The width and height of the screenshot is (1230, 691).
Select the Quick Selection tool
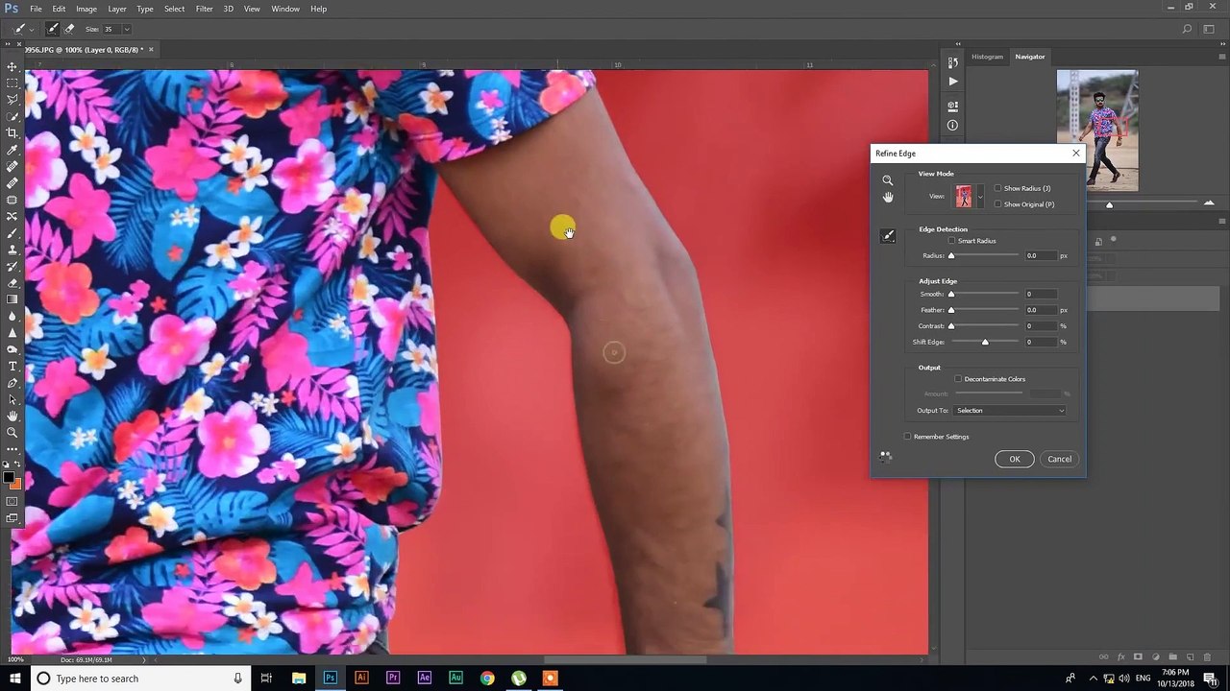[x=12, y=116]
